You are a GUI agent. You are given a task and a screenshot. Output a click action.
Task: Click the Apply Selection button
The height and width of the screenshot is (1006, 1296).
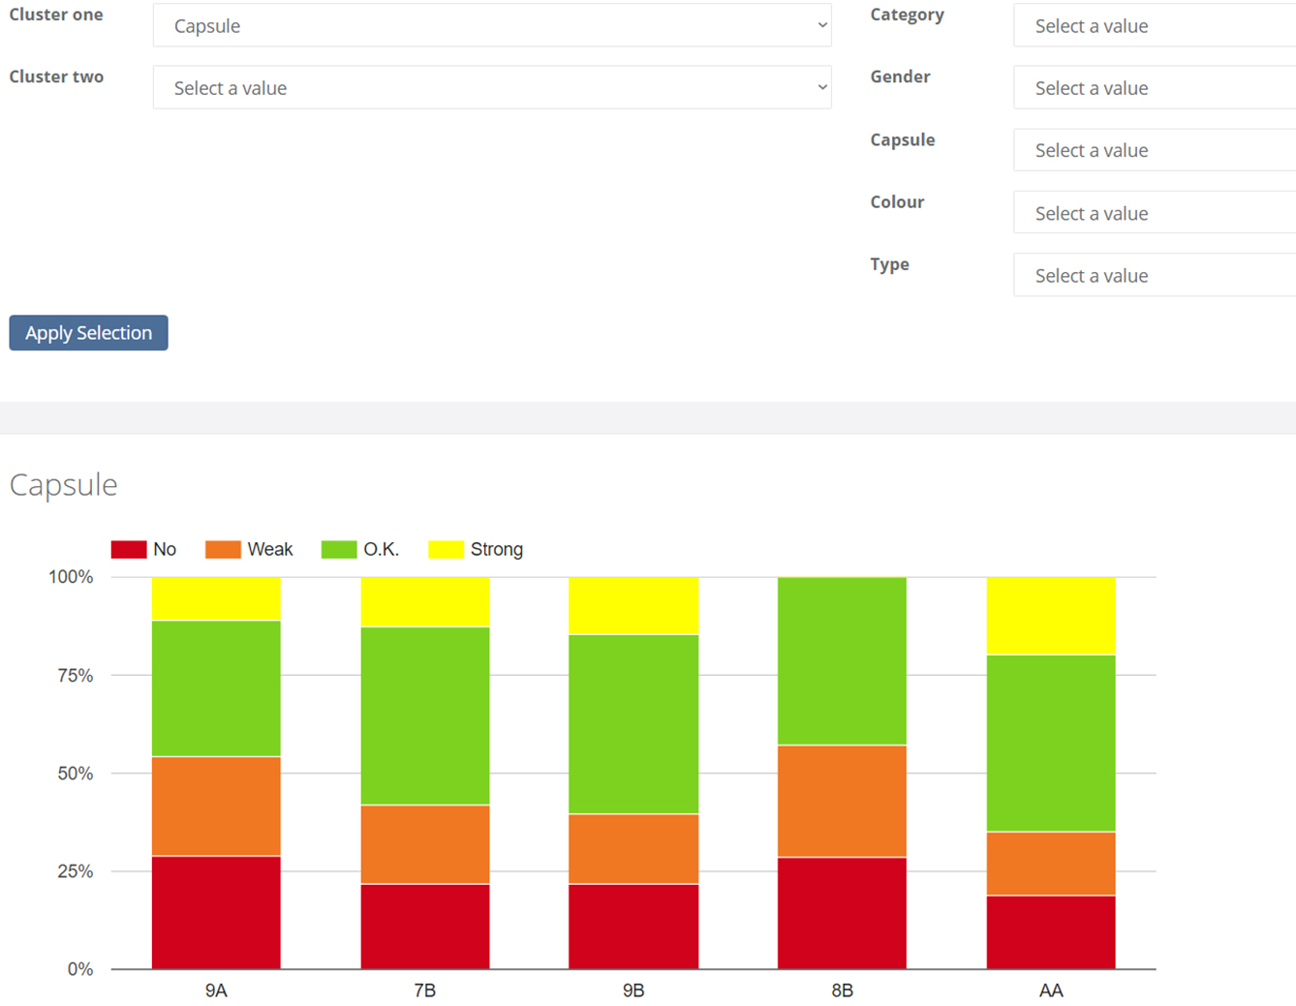coord(88,333)
